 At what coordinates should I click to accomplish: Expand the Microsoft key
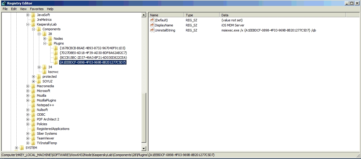tap(28, 91)
